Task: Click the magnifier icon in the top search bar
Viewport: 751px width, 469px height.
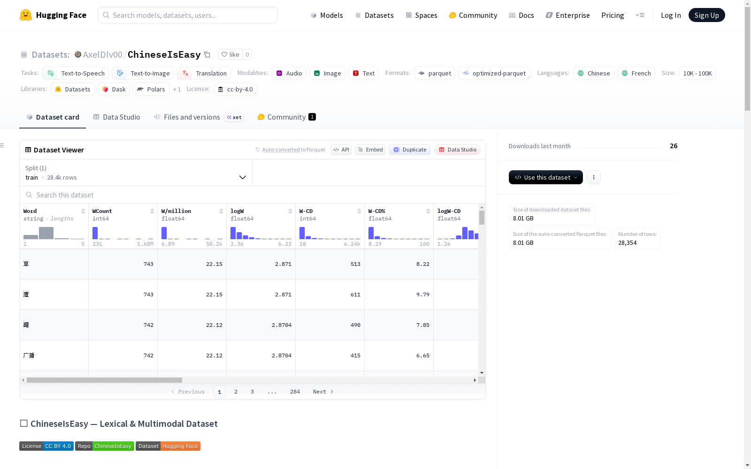Action: click(106, 15)
